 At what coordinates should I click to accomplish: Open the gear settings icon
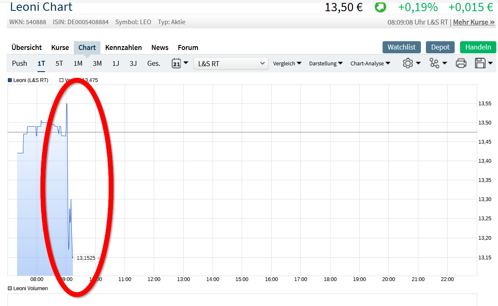(x=408, y=63)
